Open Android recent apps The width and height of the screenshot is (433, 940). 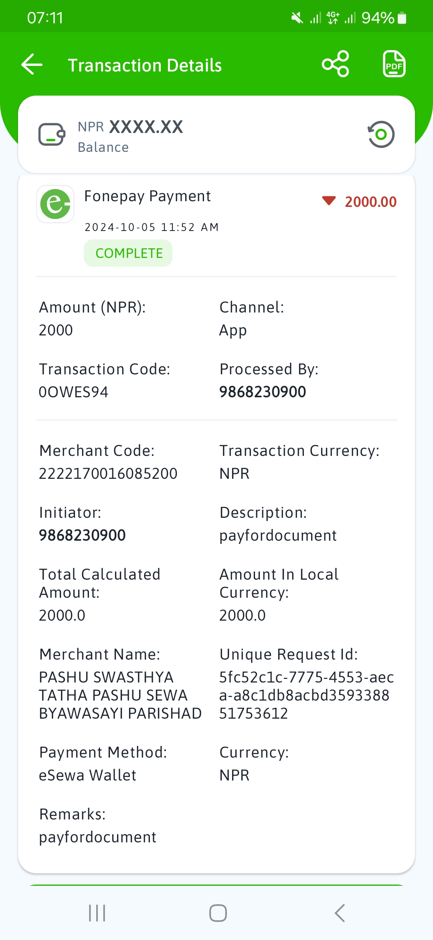click(x=97, y=913)
